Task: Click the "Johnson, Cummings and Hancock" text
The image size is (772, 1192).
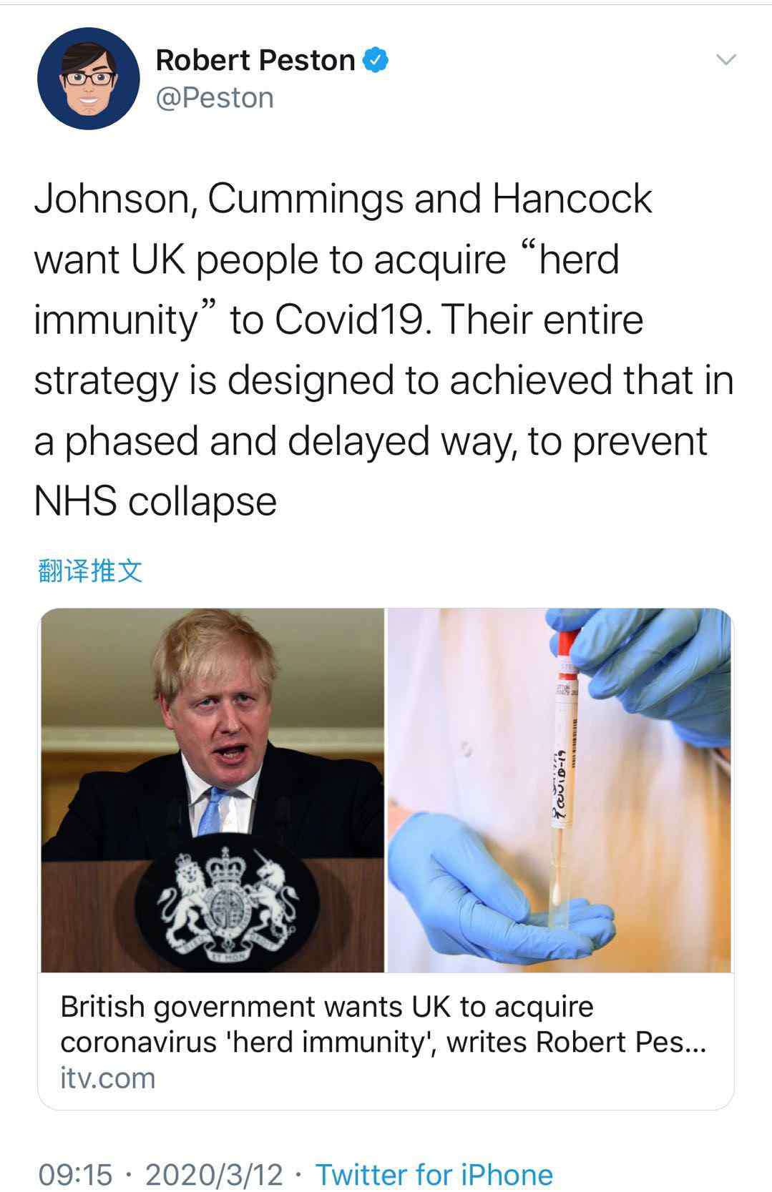Action: point(343,198)
